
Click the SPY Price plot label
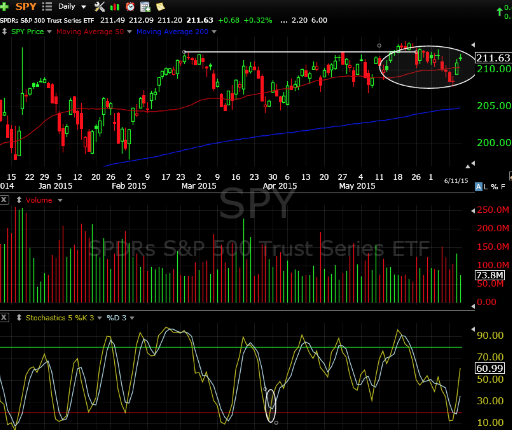click(27, 31)
